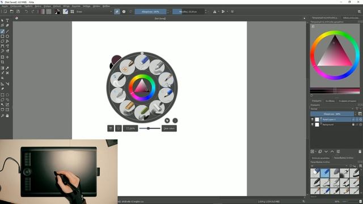Hide the Background layer eye

(312, 125)
